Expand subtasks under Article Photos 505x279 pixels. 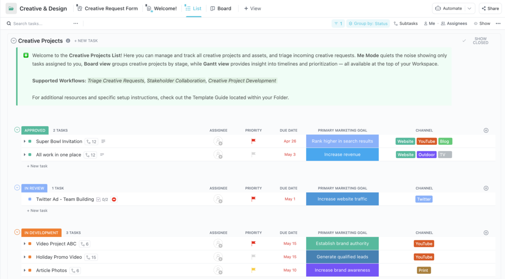tap(25, 270)
